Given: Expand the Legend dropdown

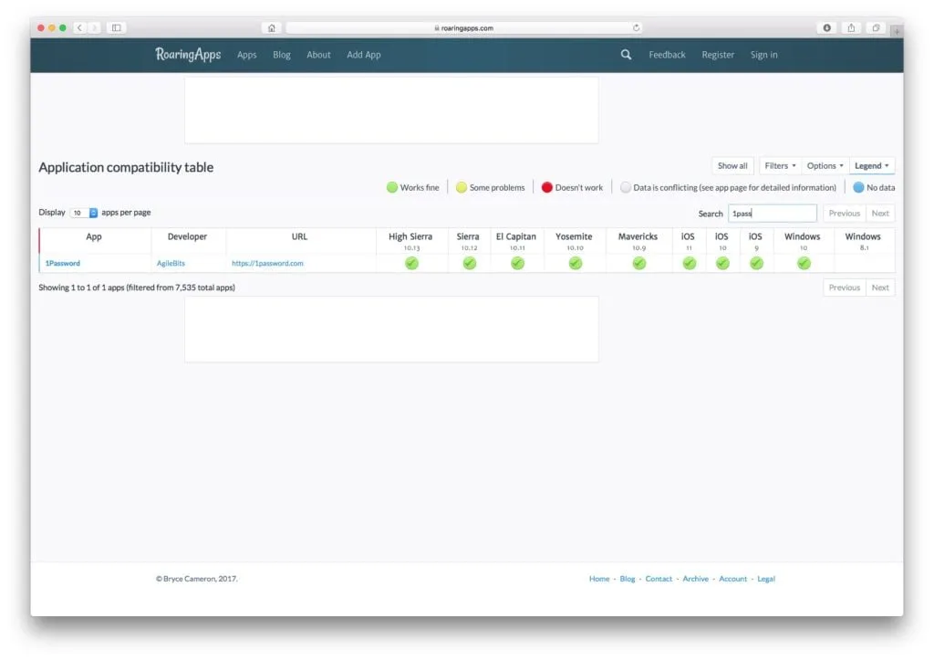Looking at the screenshot, I should point(871,166).
